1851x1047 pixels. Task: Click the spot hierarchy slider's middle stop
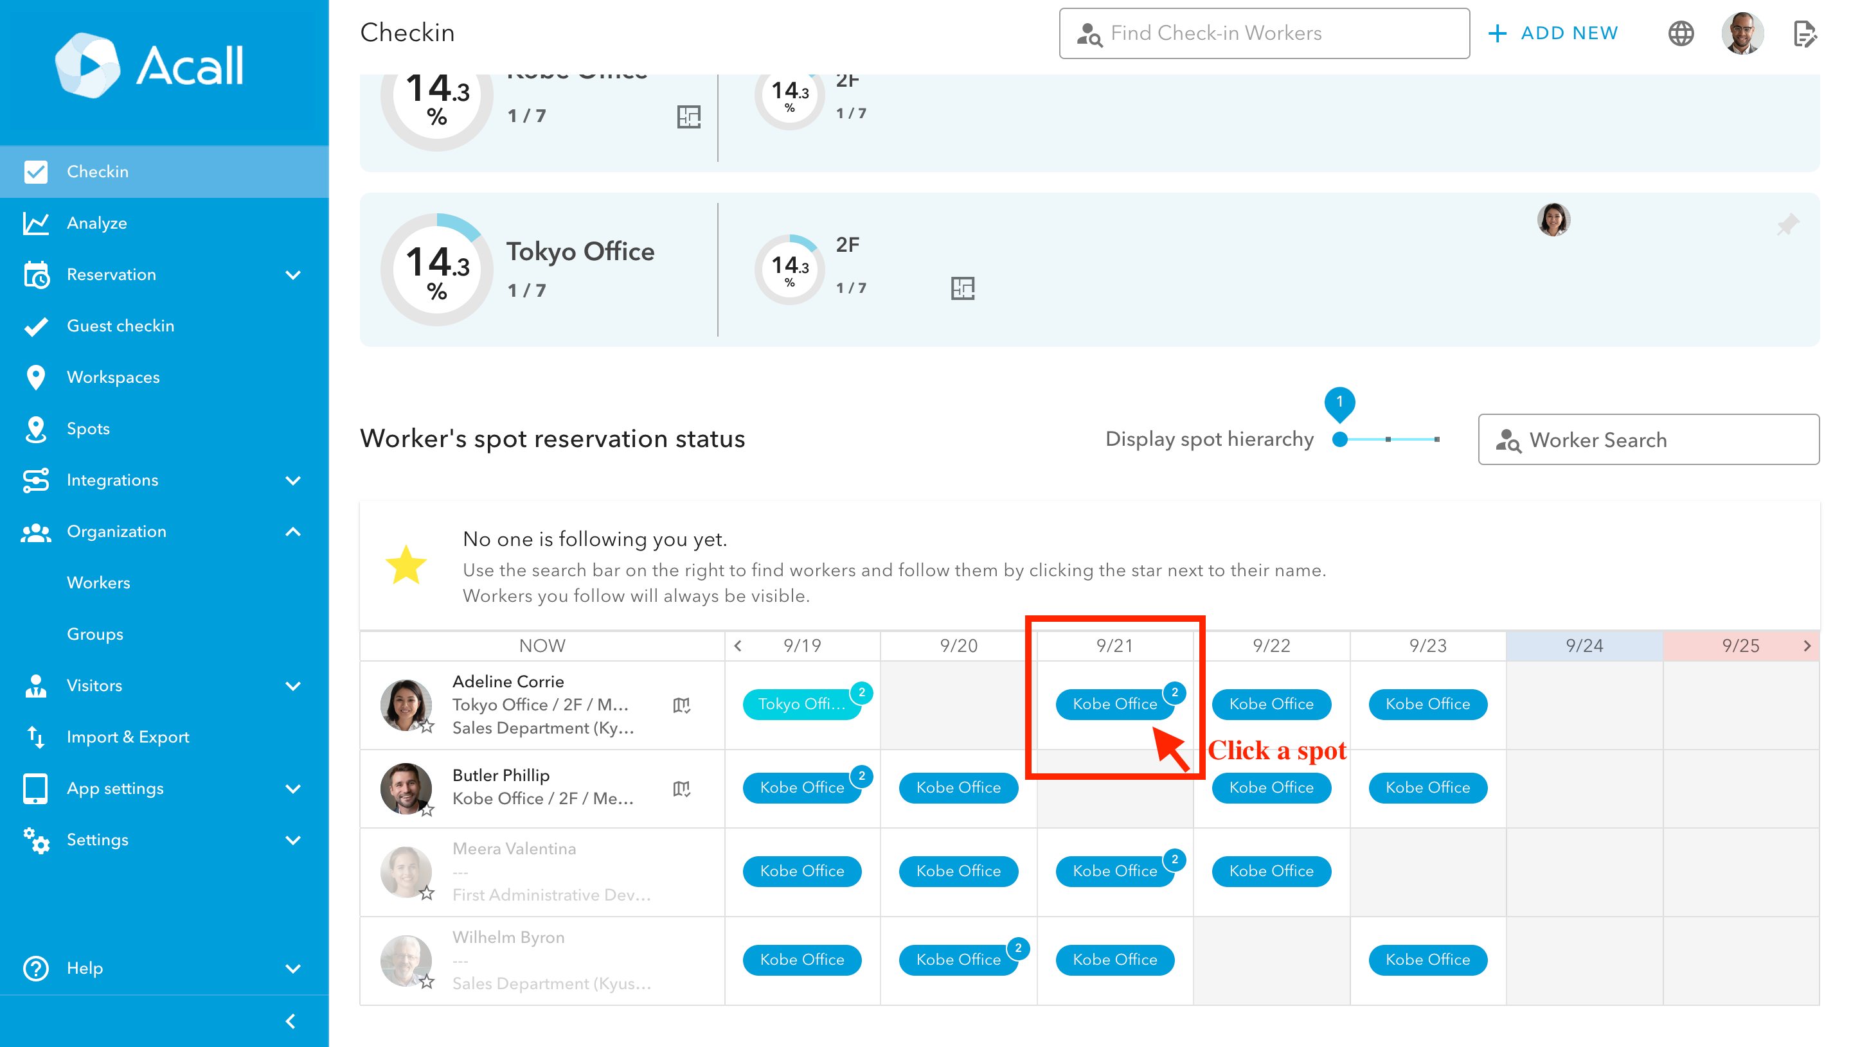point(1388,439)
